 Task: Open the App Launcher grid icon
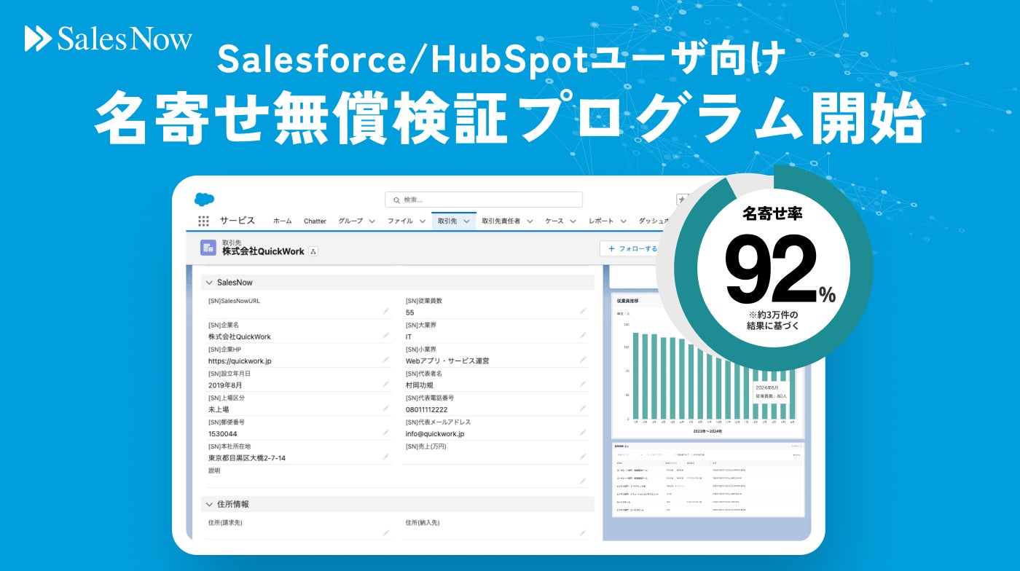pyautogui.click(x=203, y=221)
